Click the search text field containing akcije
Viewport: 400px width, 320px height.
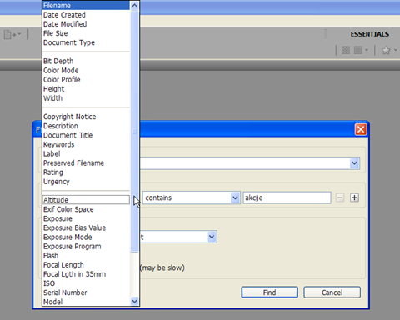[x=287, y=197]
